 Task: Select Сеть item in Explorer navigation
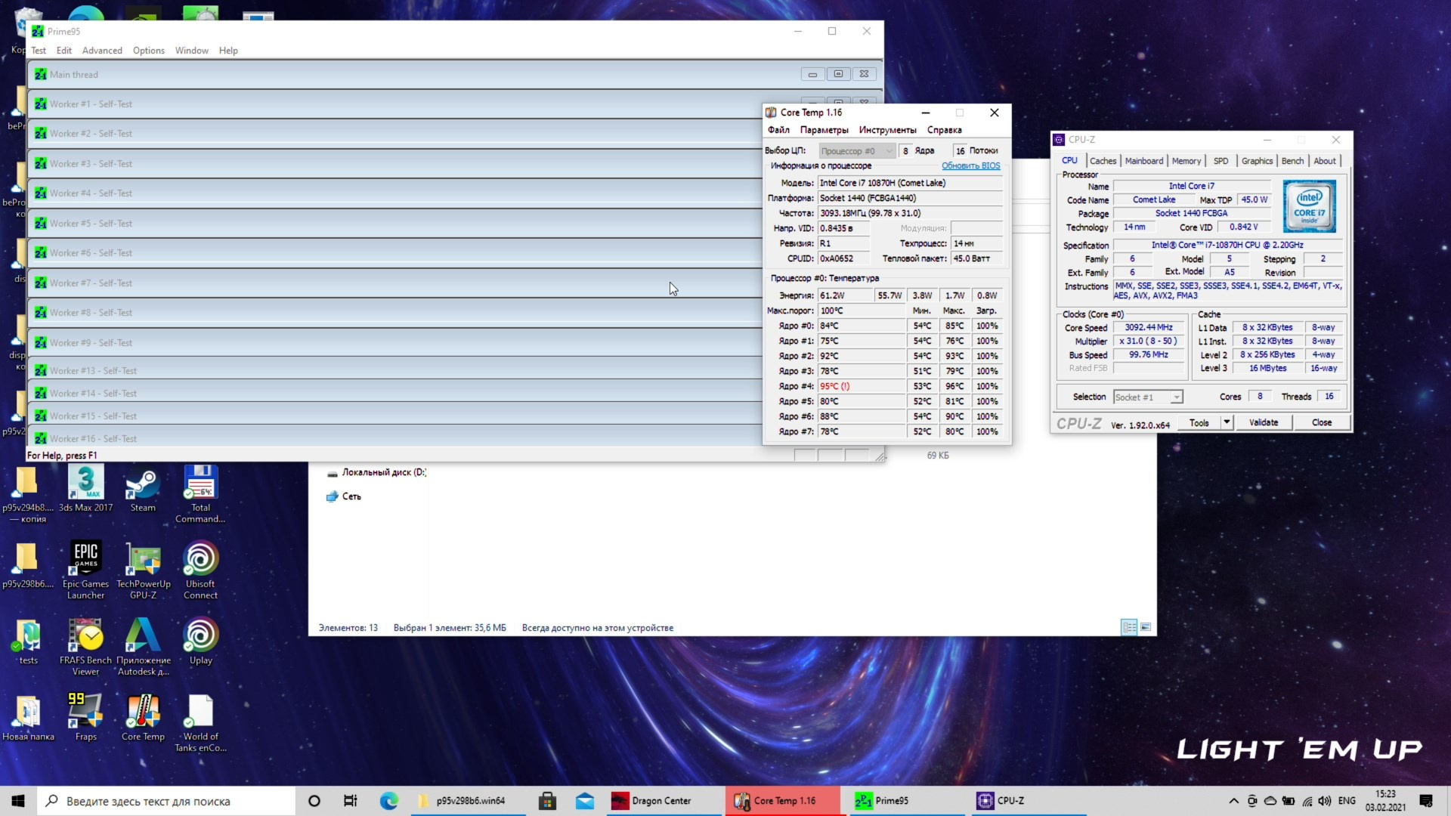point(351,496)
